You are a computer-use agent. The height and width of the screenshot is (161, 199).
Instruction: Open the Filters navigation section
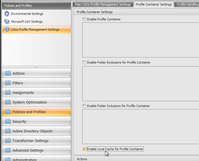pyautogui.click(x=36, y=83)
